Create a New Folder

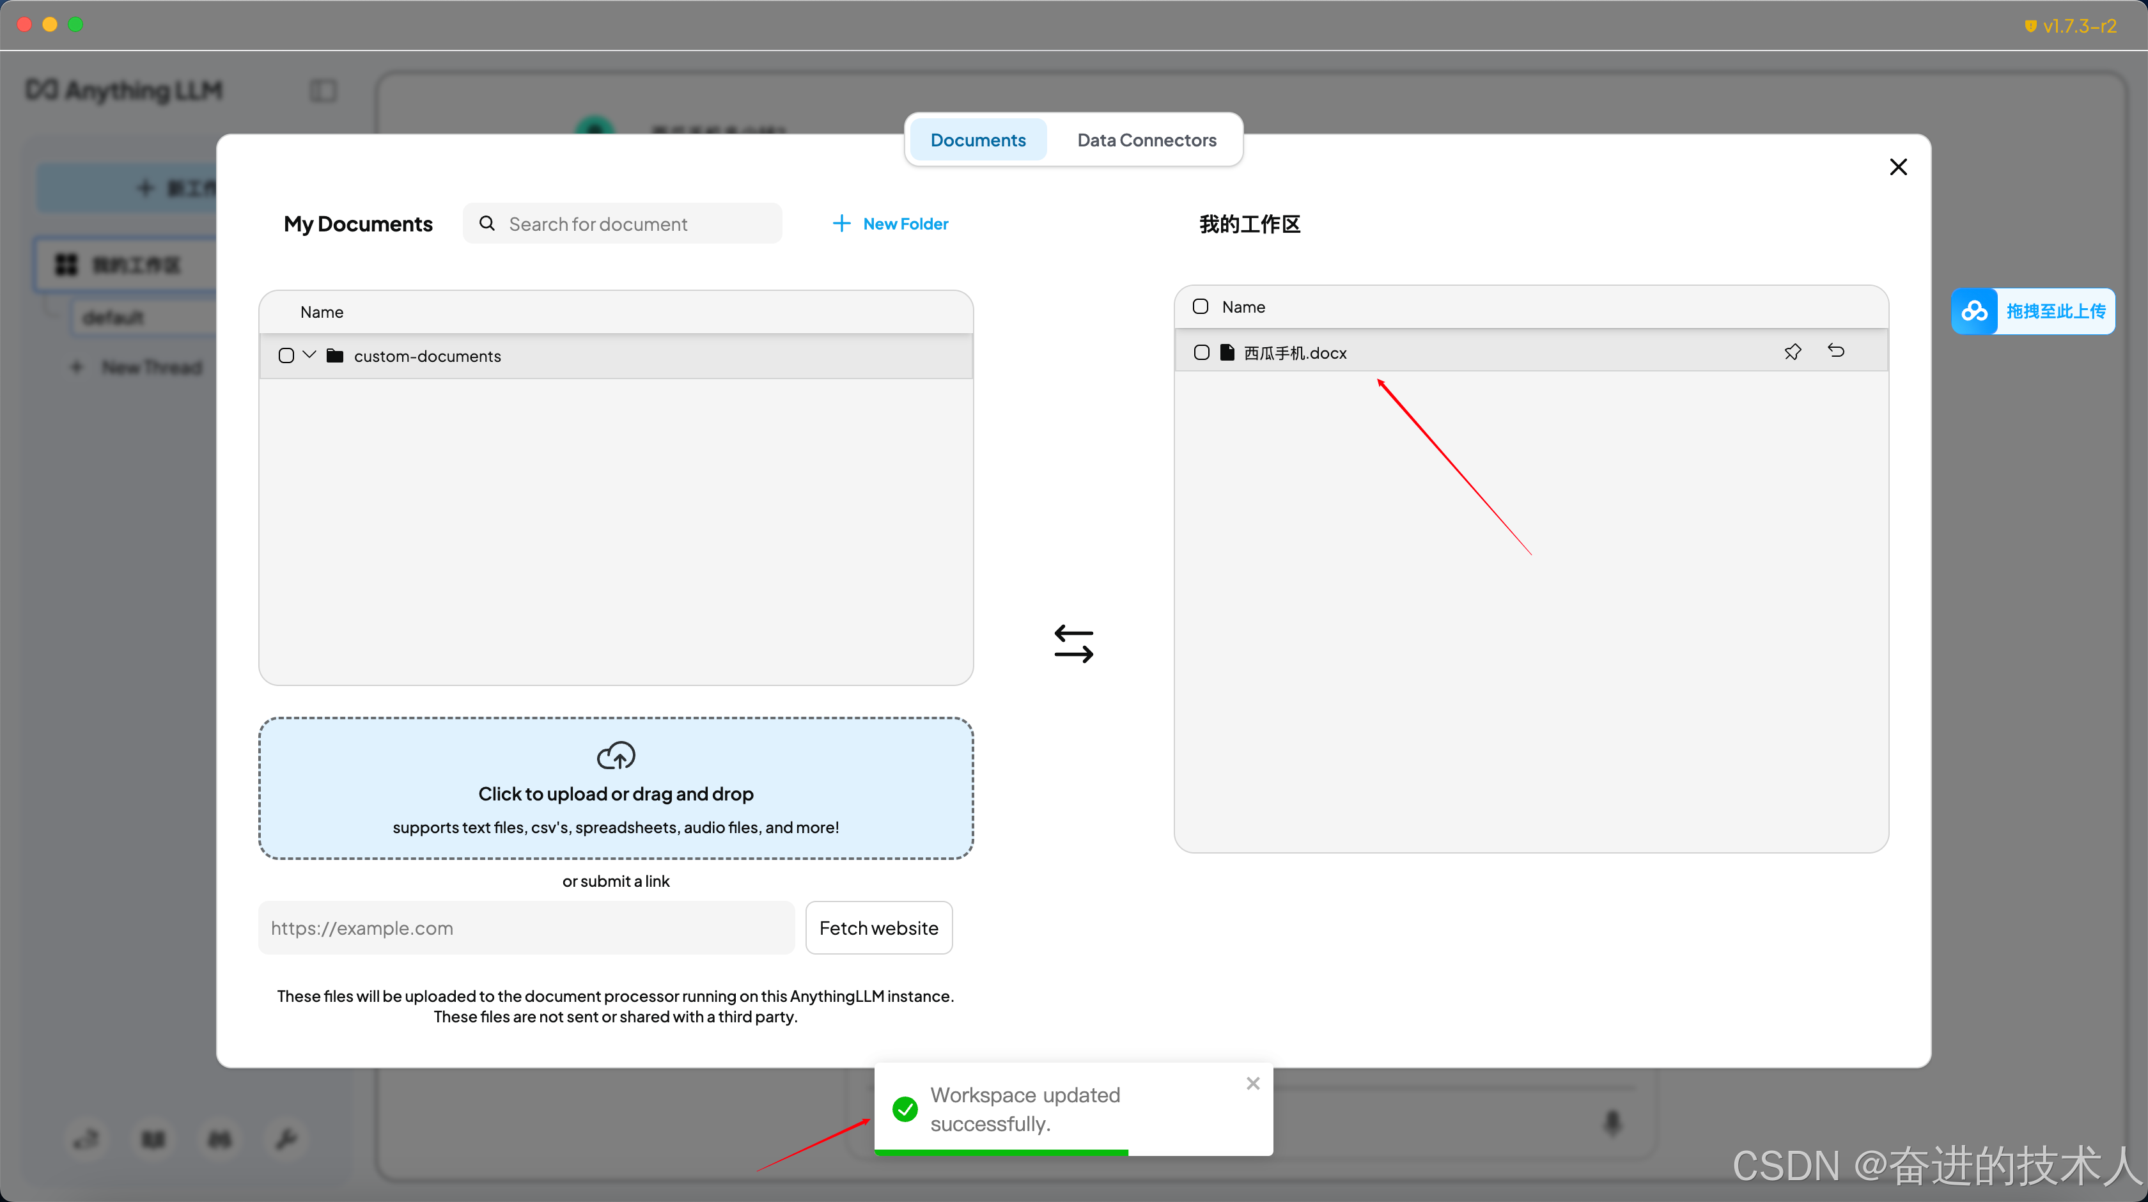click(x=891, y=224)
